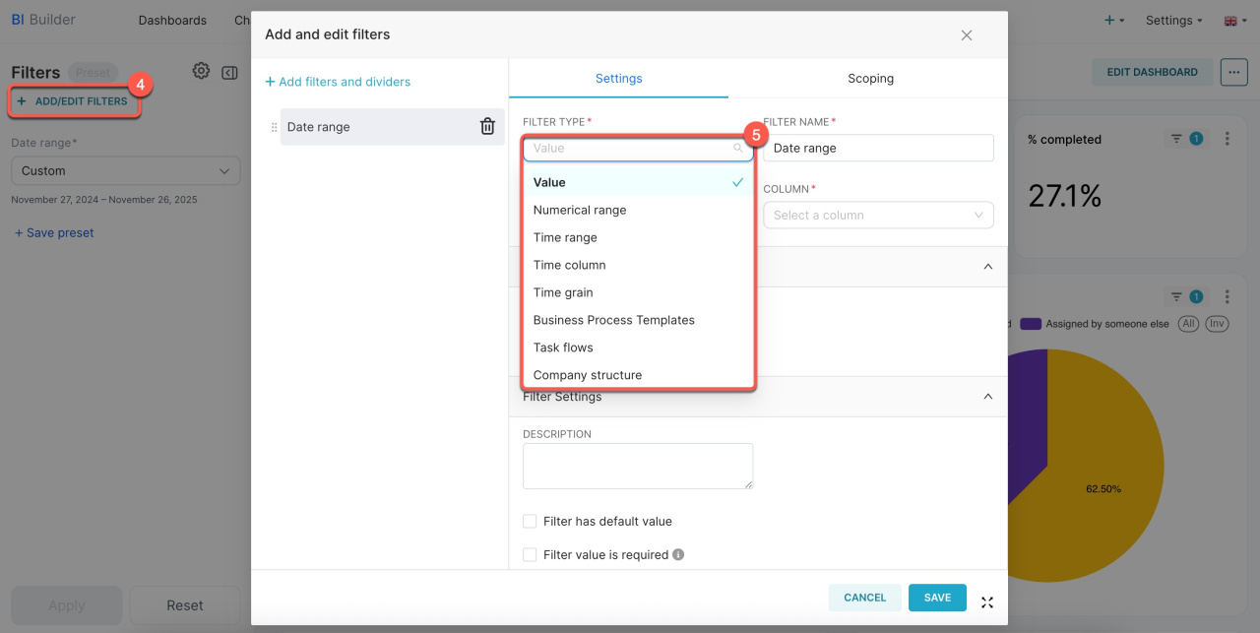This screenshot has width=1260, height=633.
Task: Open the Custom date range dropdown
Action: pos(125,170)
